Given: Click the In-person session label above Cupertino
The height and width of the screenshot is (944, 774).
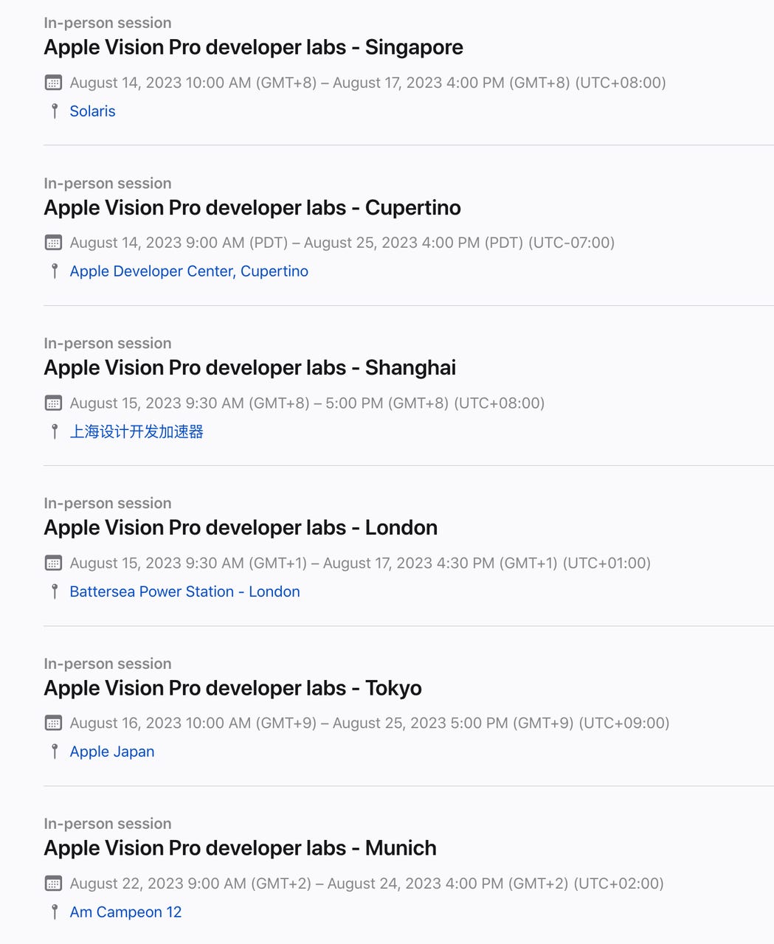Looking at the screenshot, I should pyautogui.click(x=108, y=184).
